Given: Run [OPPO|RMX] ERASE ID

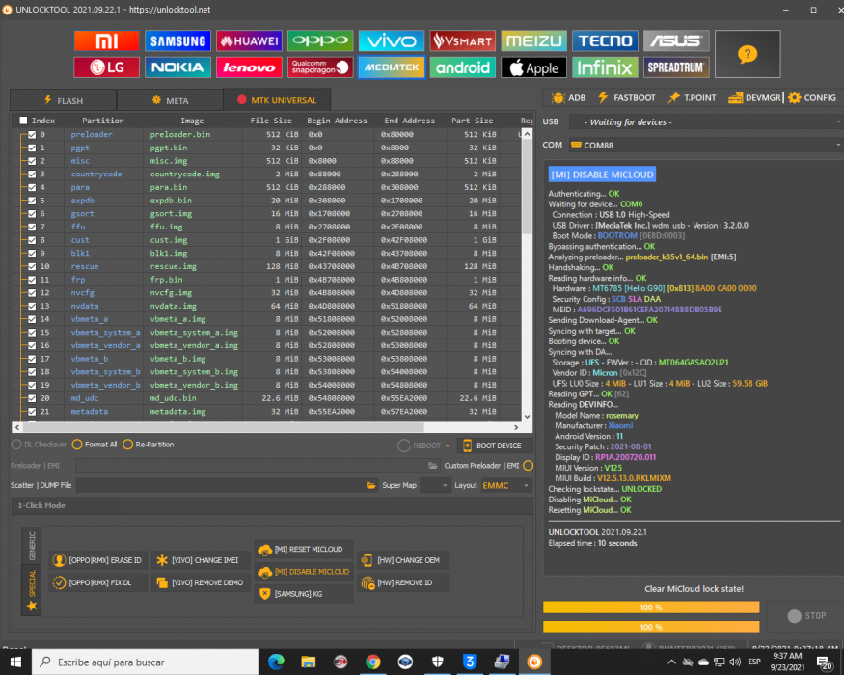Looking at the screenshot, I should [98, 560].
